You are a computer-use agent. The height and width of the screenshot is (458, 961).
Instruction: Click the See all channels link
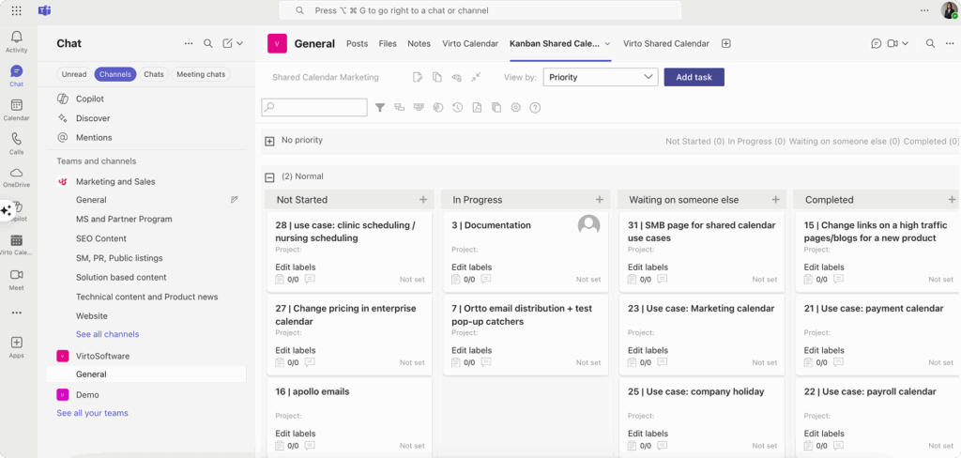(x=107, y=334)
